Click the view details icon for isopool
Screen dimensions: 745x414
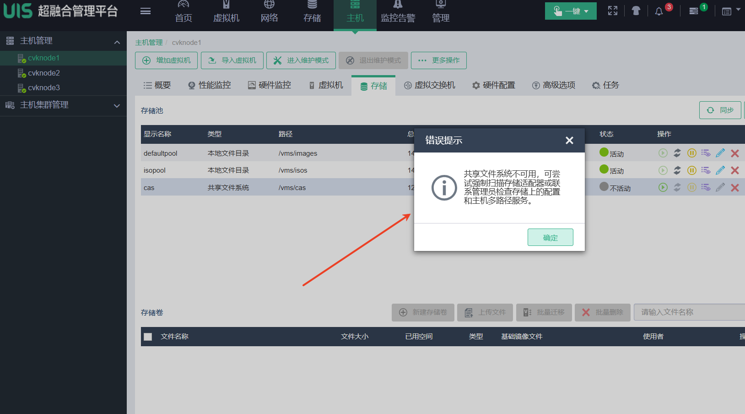706,170
